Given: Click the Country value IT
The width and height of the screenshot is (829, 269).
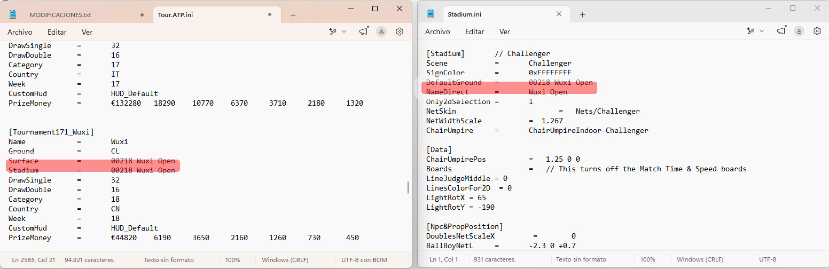Looking at the screenshot, I should click(x=115, y=74).
